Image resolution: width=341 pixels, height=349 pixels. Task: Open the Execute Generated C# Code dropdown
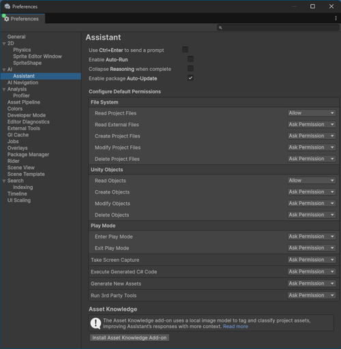312,271
